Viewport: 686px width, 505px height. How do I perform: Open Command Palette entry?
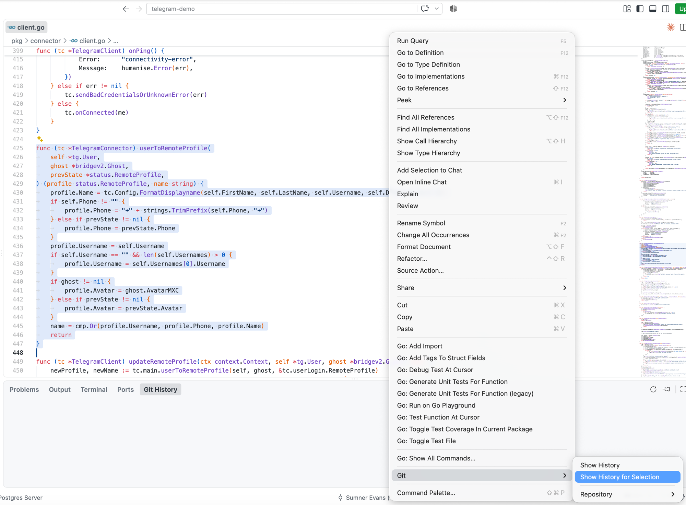point(482,493)
